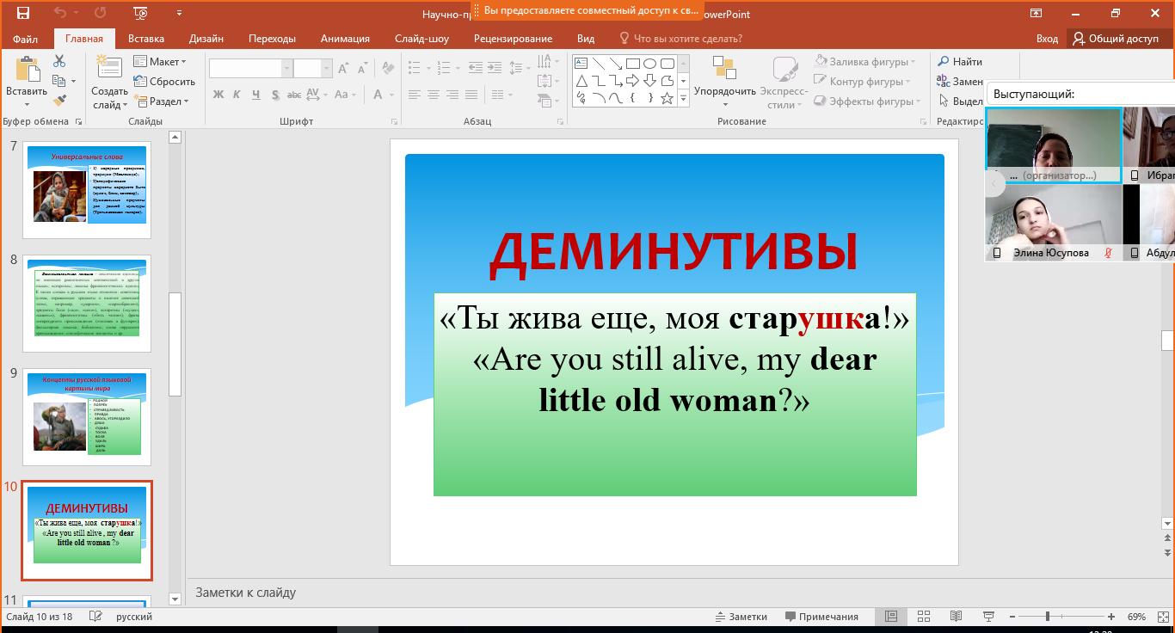Clear formatting with the eraser A icon
The height and width of the screenshot is (633, 1175).
click(x=388, y=69)
